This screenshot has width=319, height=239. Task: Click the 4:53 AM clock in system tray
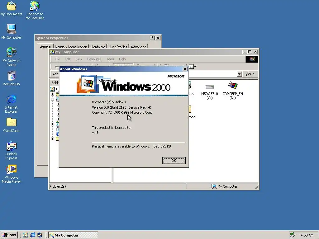pyautogui.click(x=307, y=235)
